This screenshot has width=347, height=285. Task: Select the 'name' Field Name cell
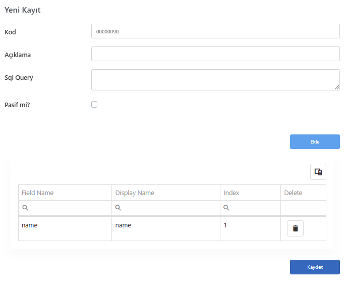65,229
